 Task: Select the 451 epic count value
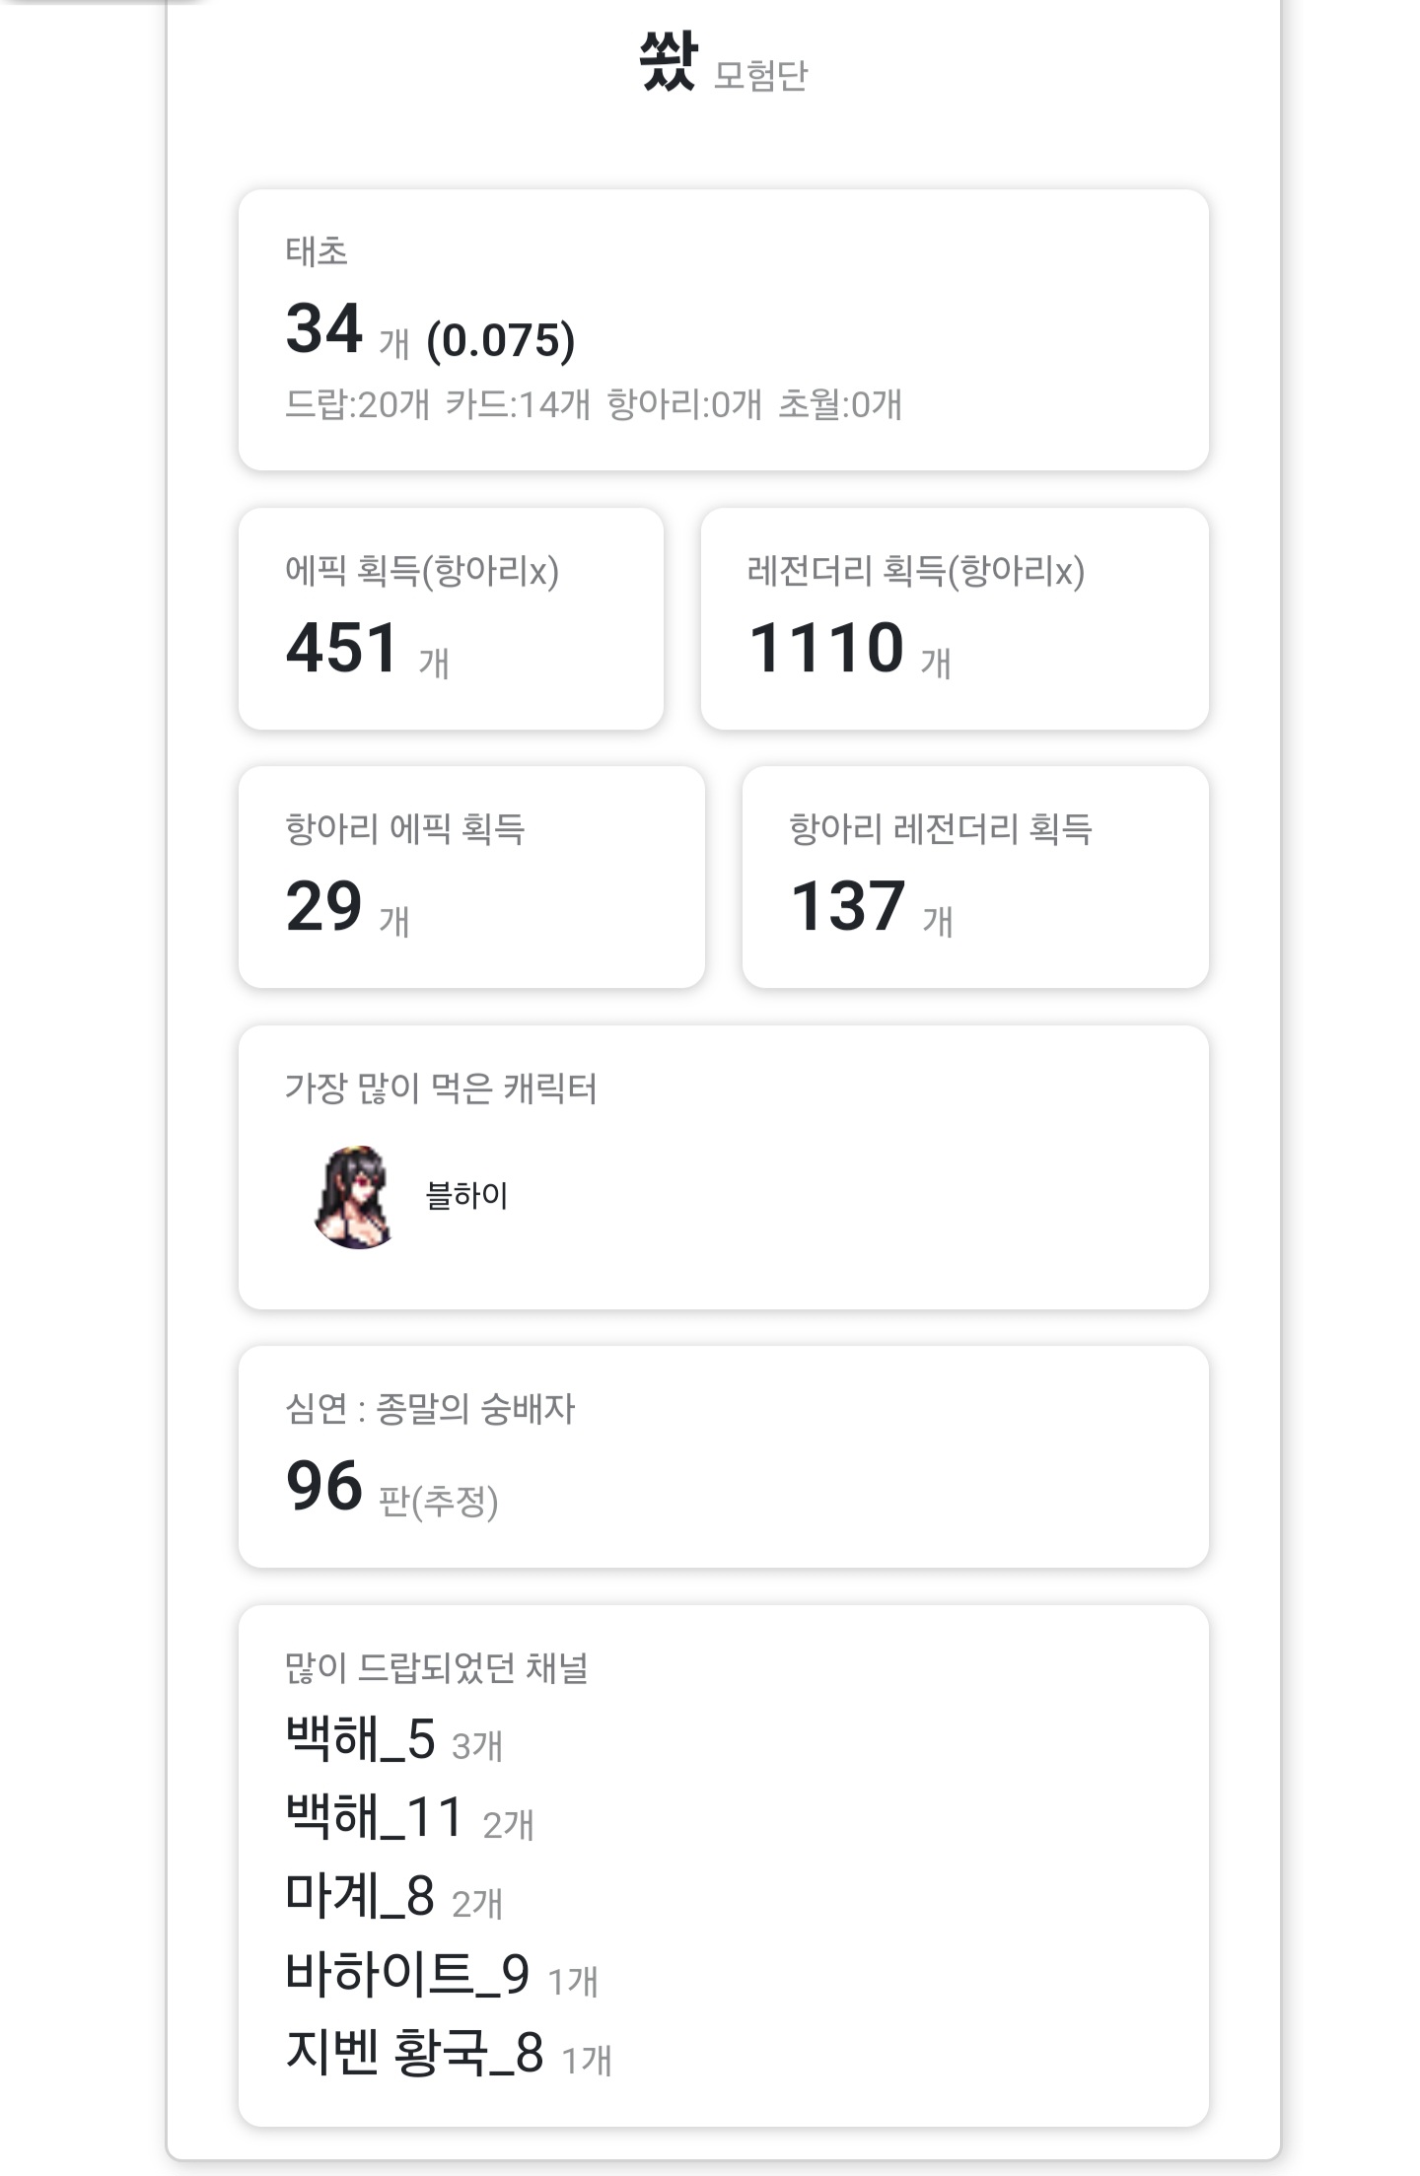coord(342,648)
